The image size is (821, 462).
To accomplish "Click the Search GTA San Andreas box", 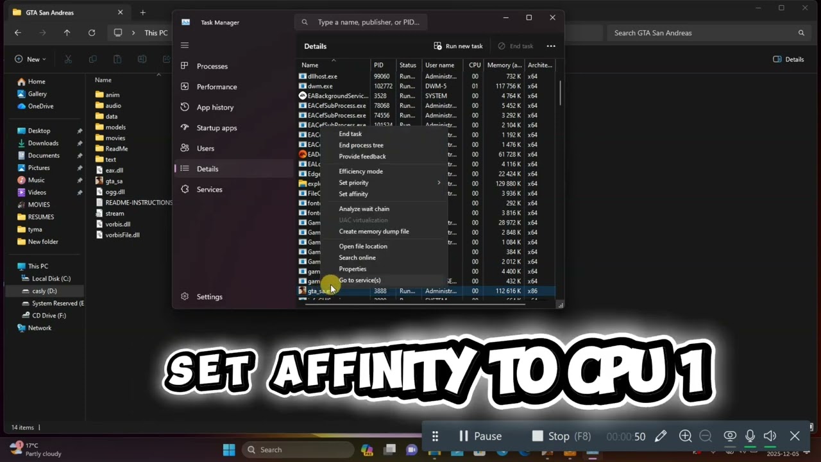I will pos(709,33).
